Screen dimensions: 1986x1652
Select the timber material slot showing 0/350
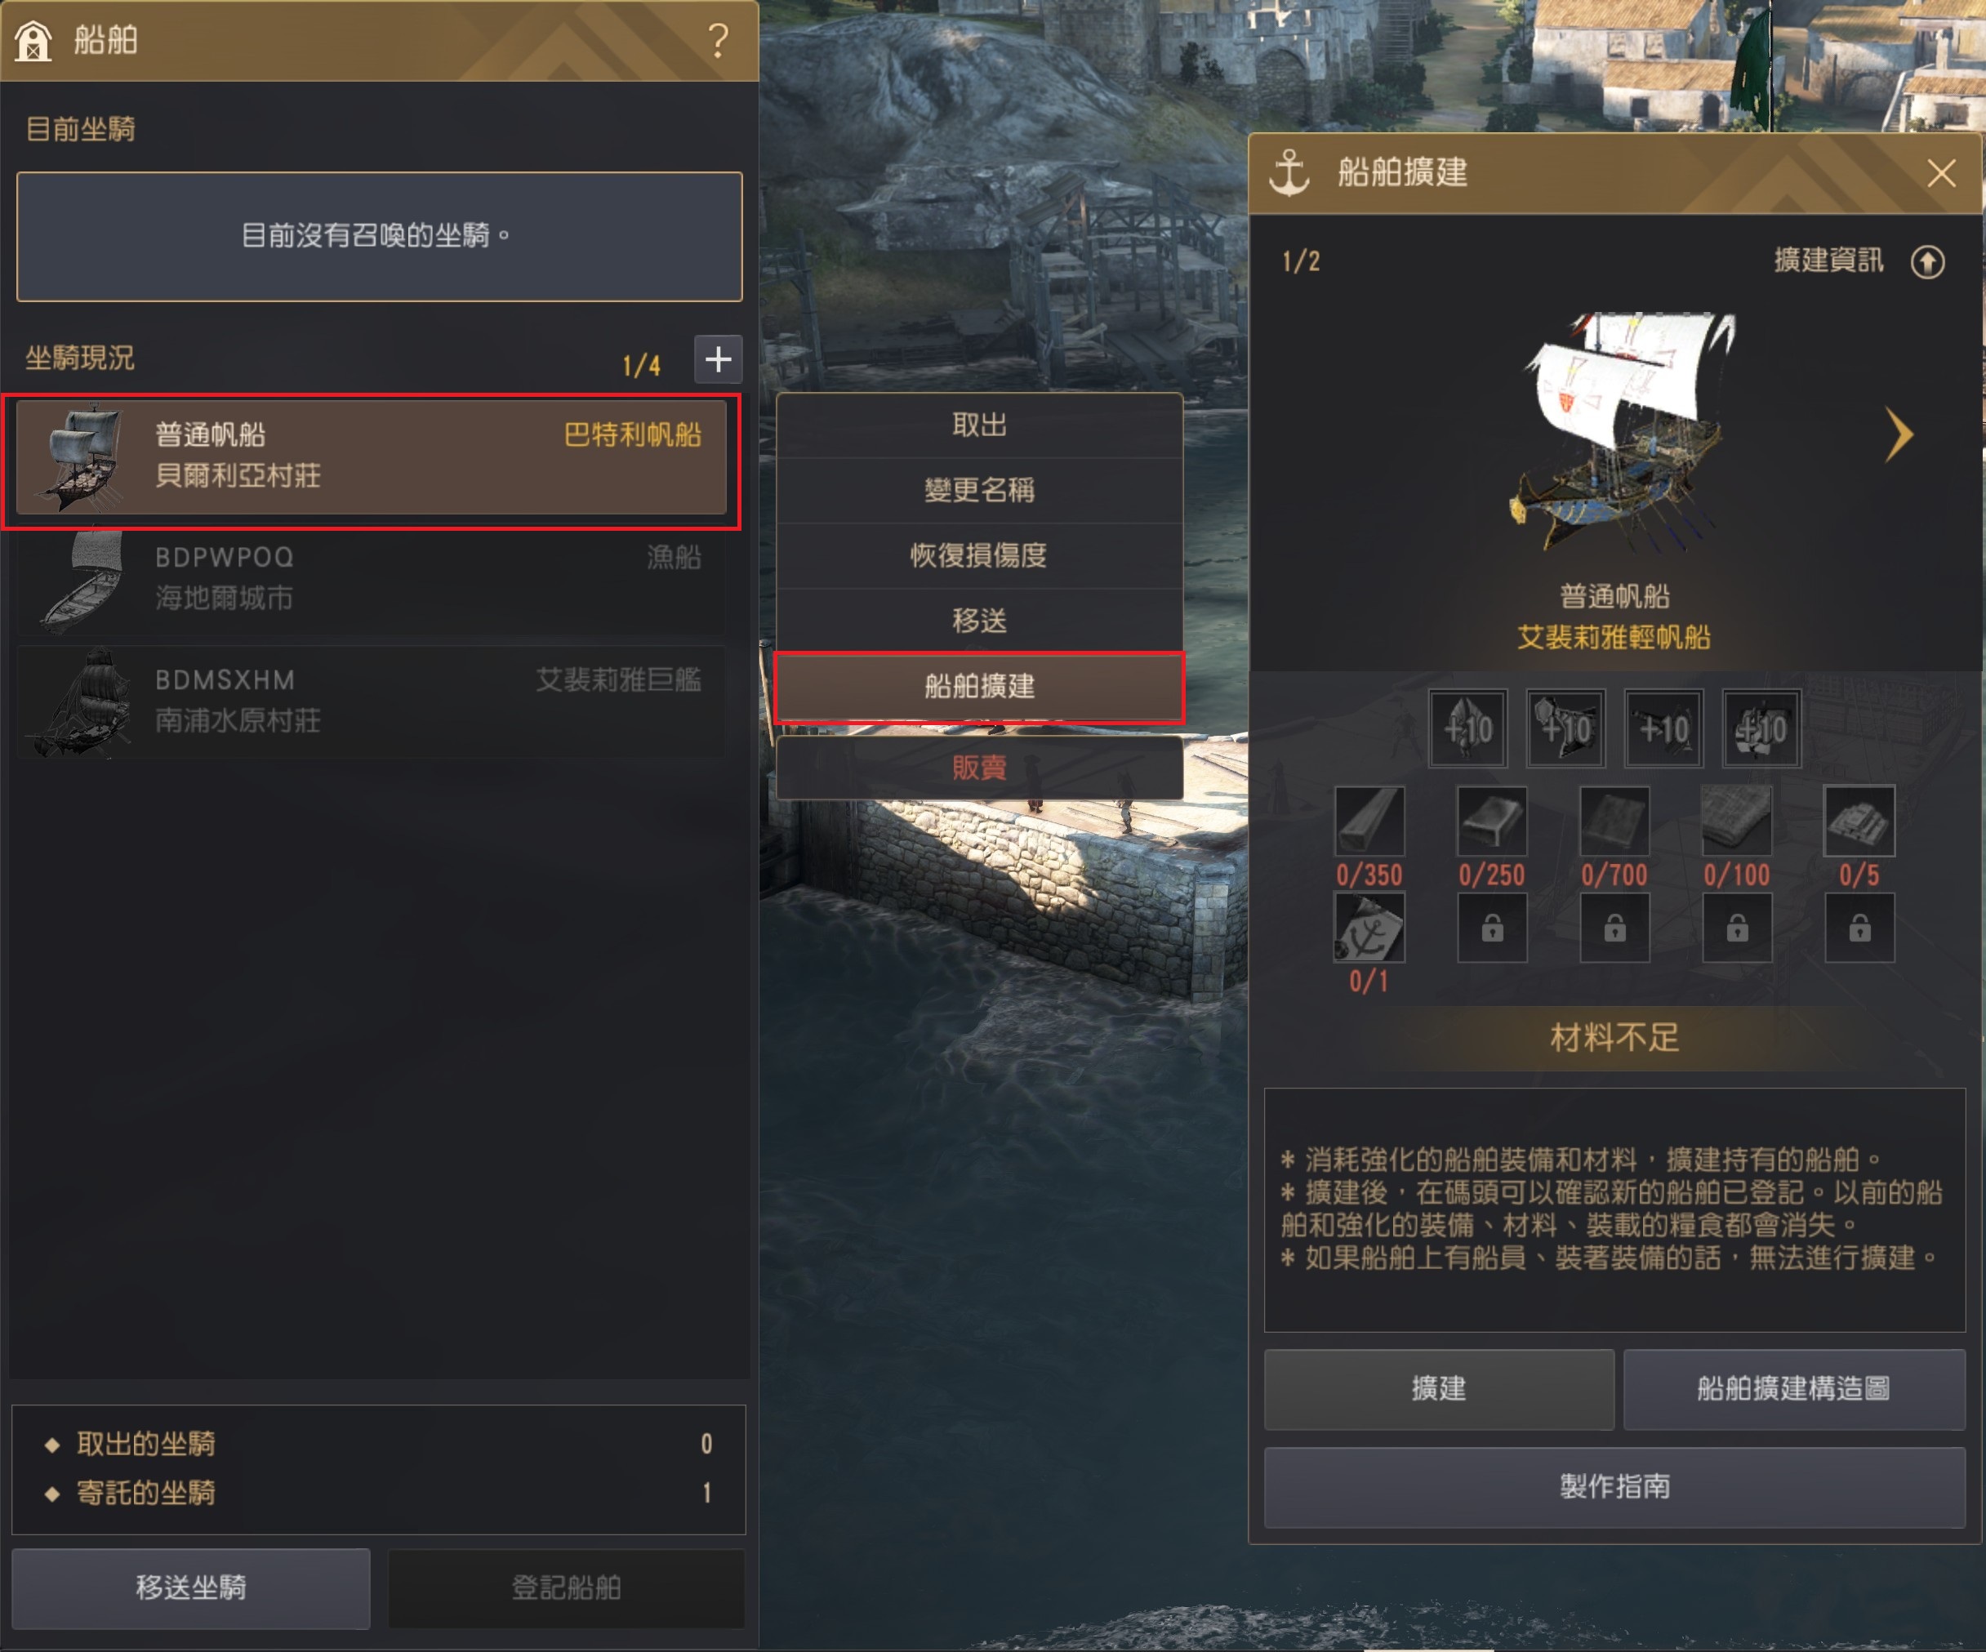point(1369,820)
